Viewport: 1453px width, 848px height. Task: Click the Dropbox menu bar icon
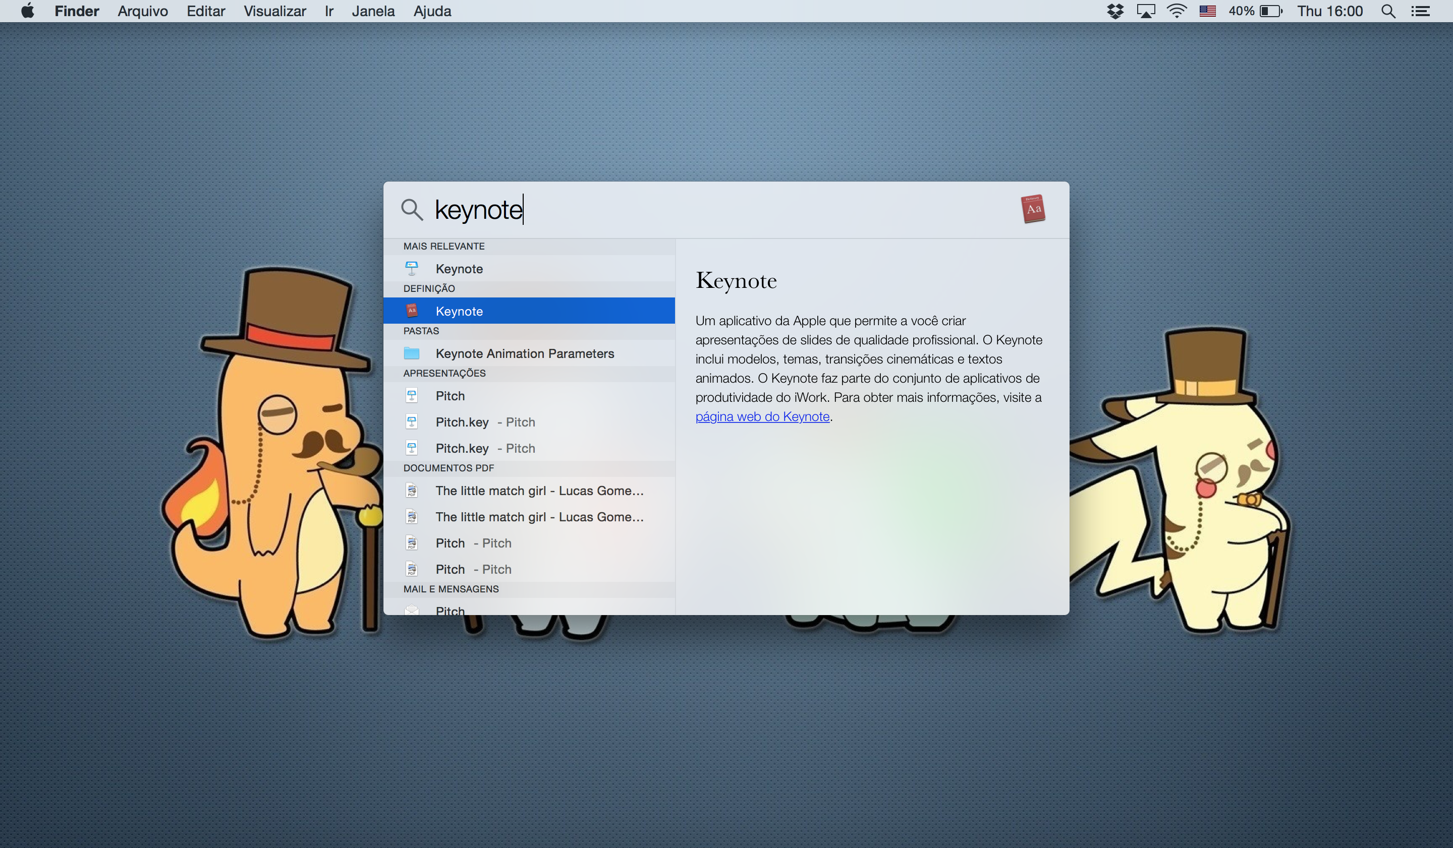point(1115,11)
